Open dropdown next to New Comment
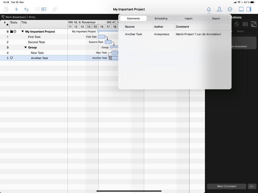Image resolution: width=258 pixels, height=193 pixels. [x=252, y=186]
